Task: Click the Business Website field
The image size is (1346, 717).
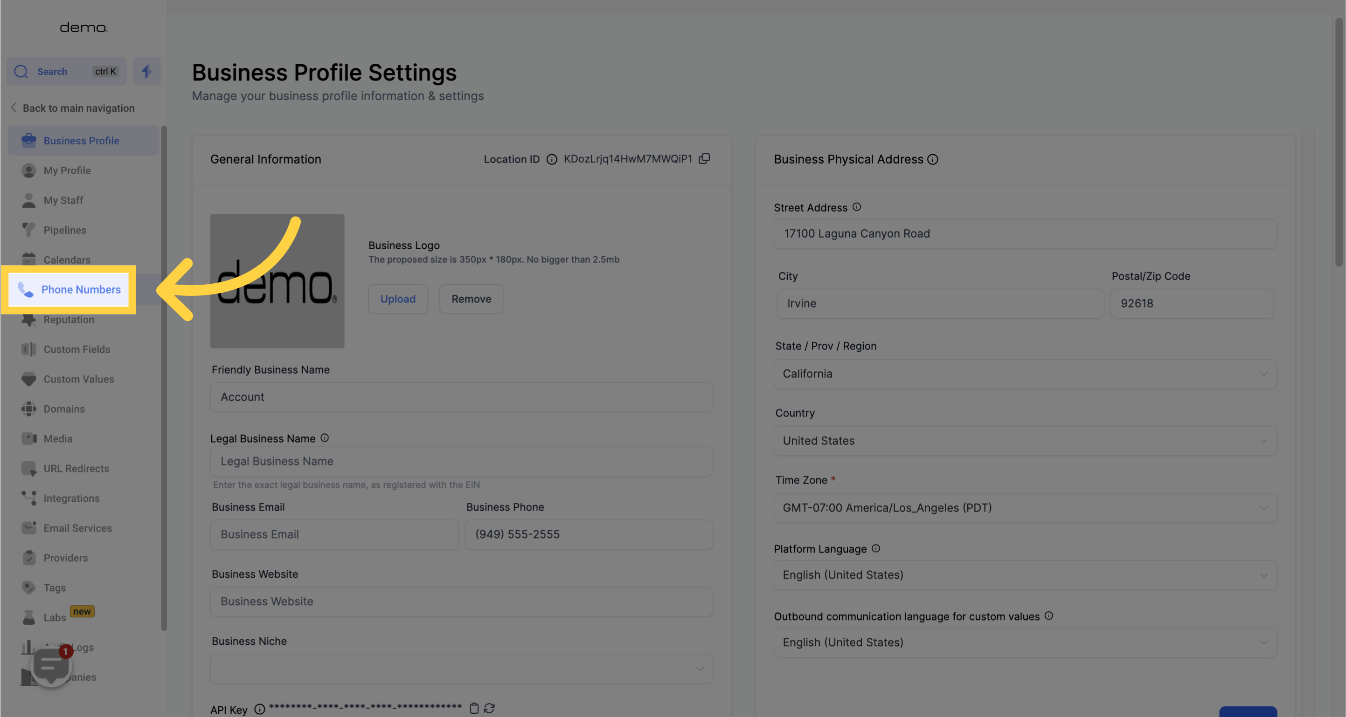Action: coord(461,601)
